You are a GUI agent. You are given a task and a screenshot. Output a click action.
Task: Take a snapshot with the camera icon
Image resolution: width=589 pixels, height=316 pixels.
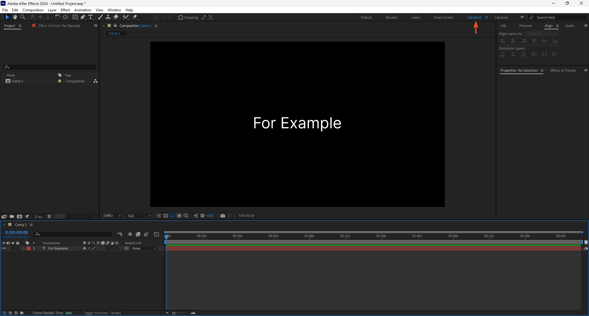(223, 216)
